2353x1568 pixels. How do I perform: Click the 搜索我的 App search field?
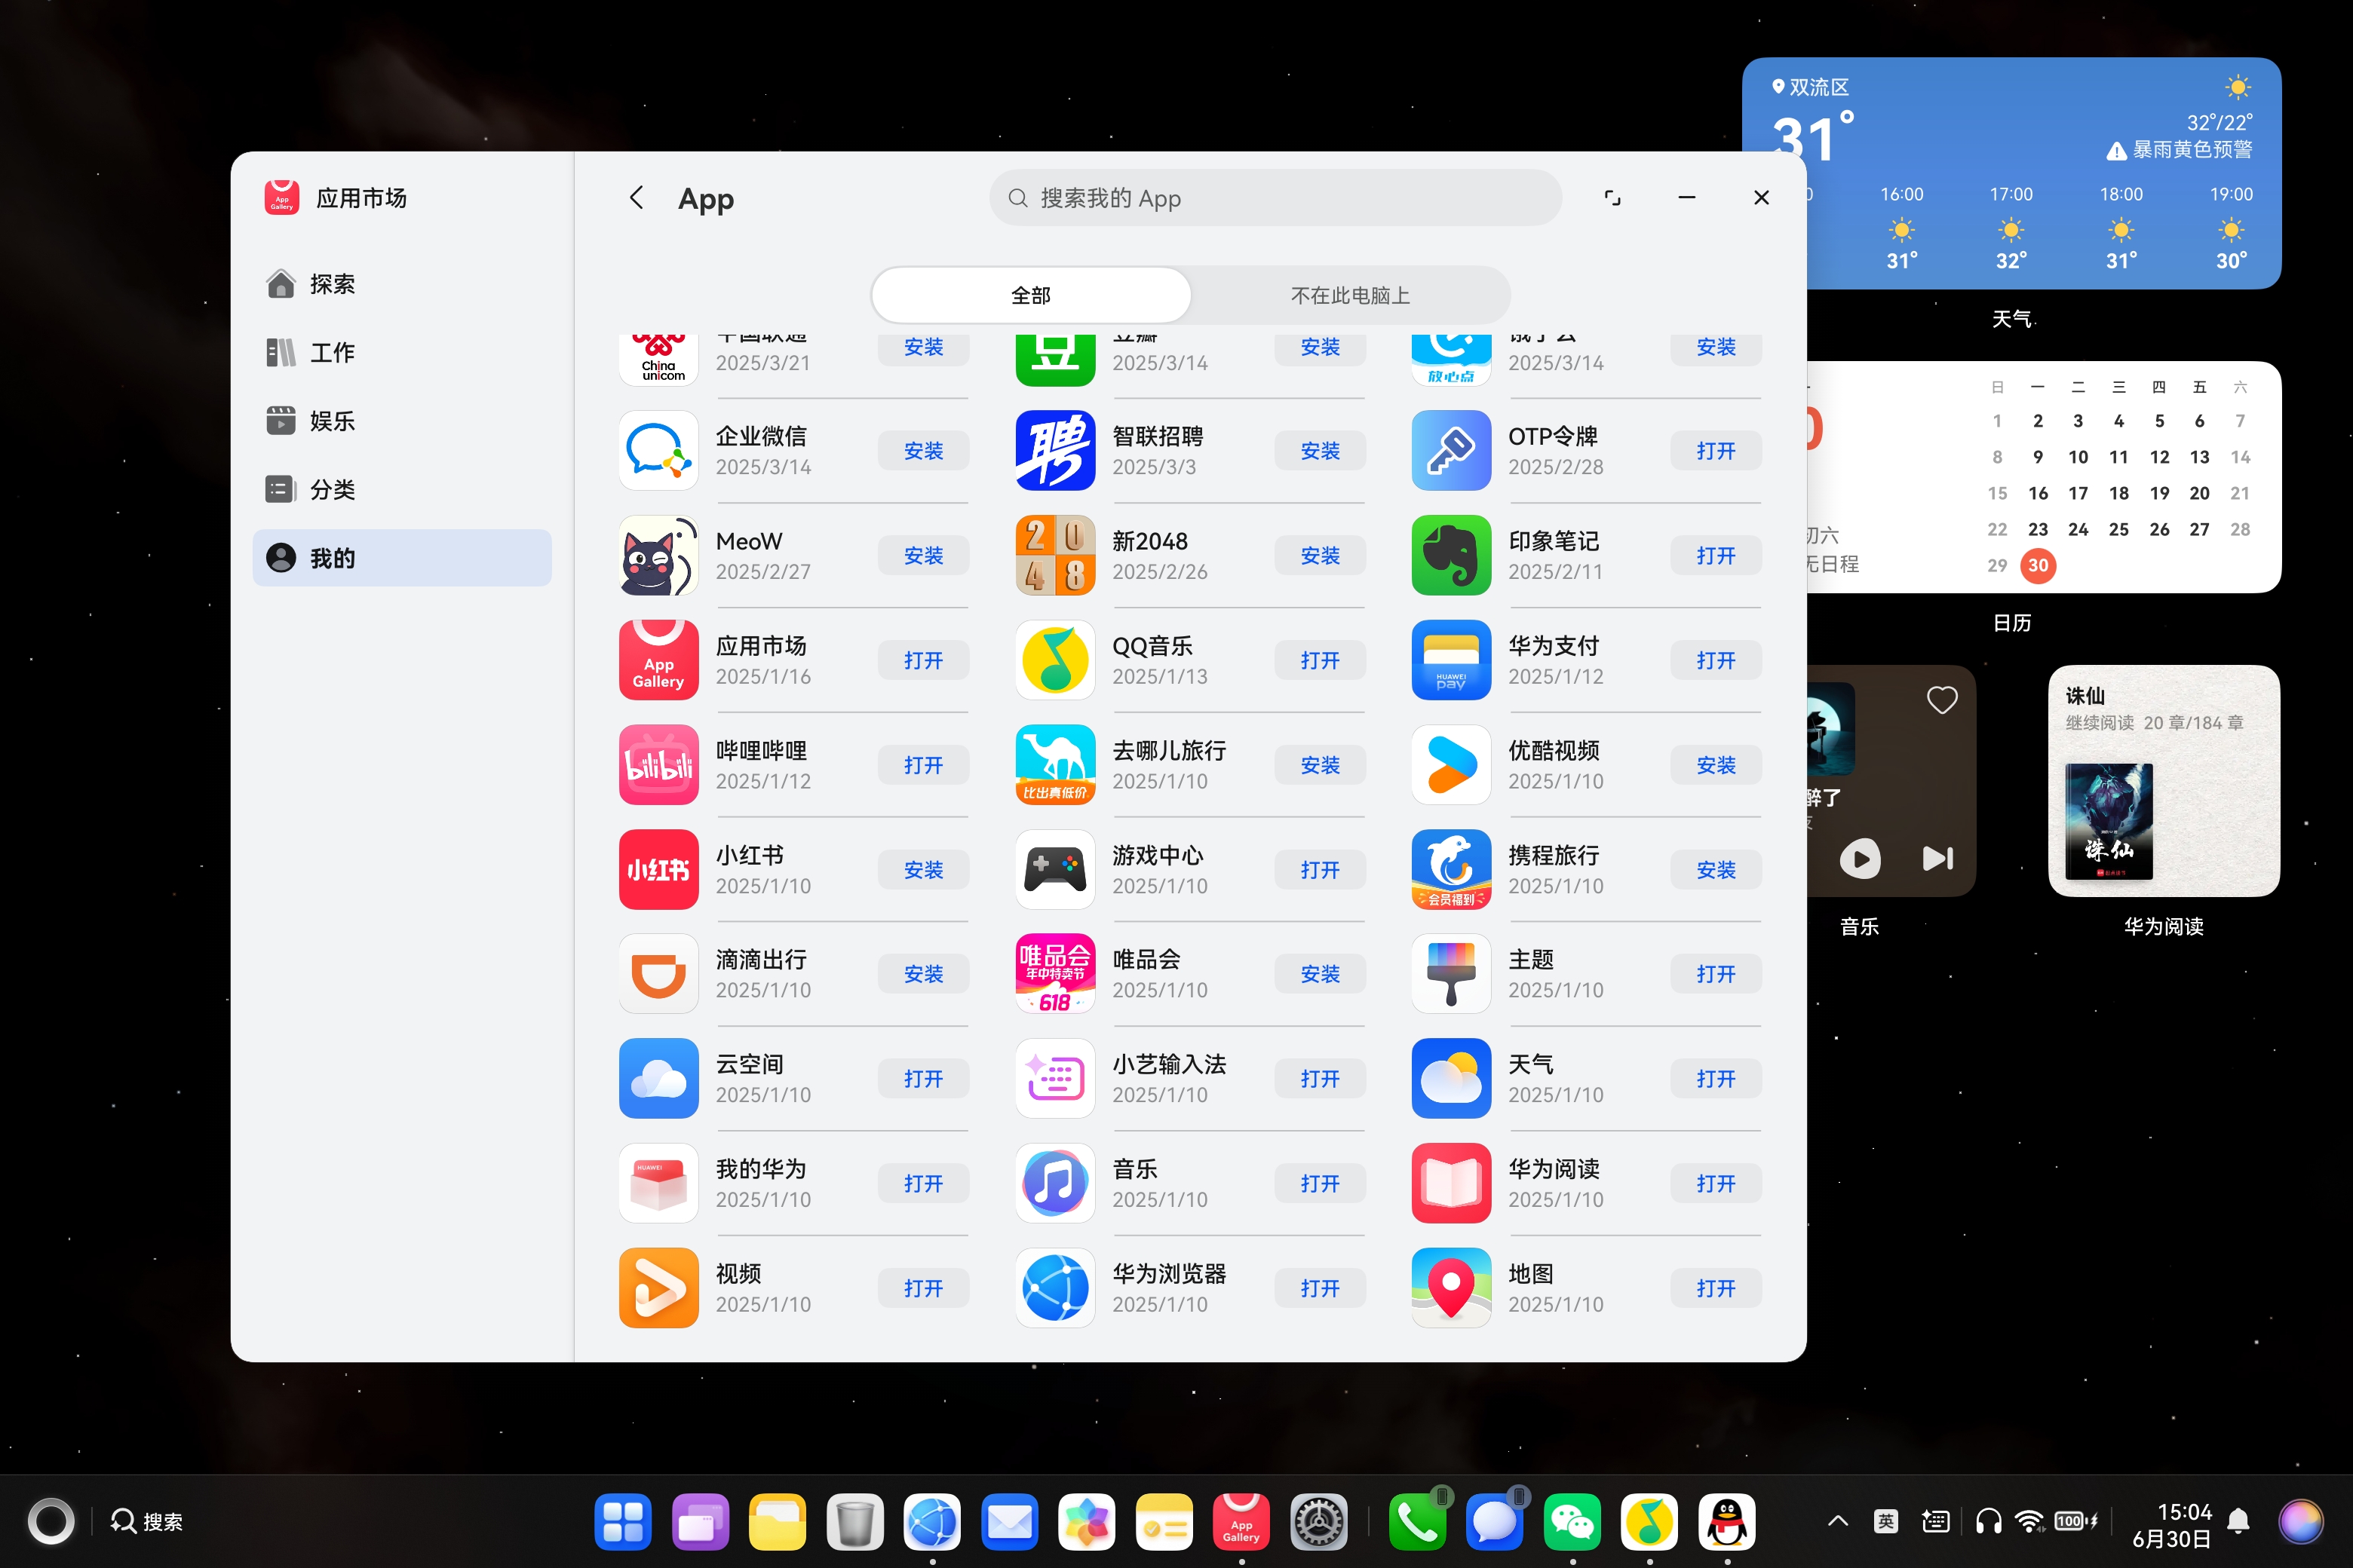(1275, 197)
